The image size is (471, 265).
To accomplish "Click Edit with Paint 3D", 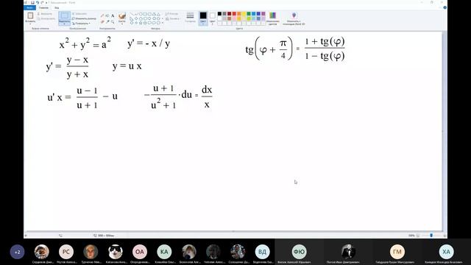I will click(x=294, y=18).
